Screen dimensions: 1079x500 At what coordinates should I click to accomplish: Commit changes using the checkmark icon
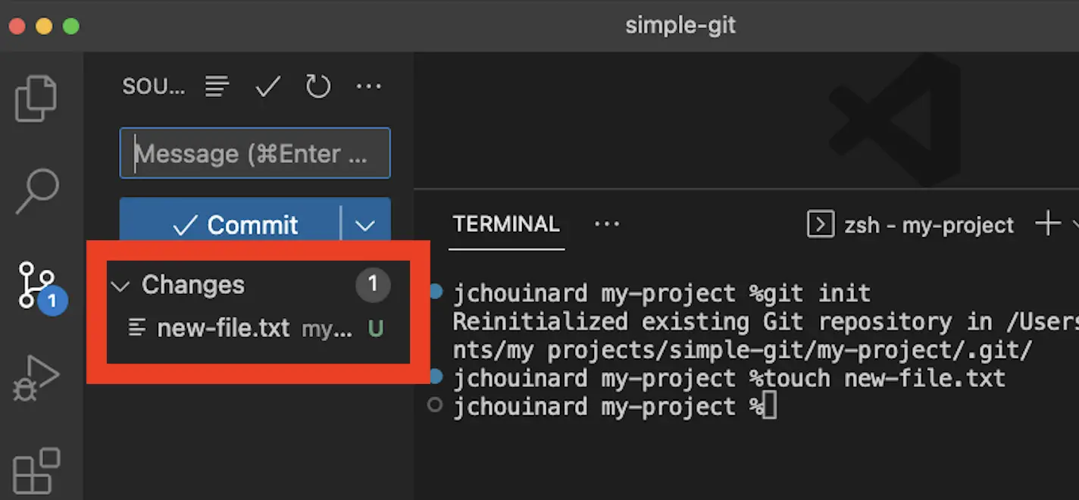[267, 86]
